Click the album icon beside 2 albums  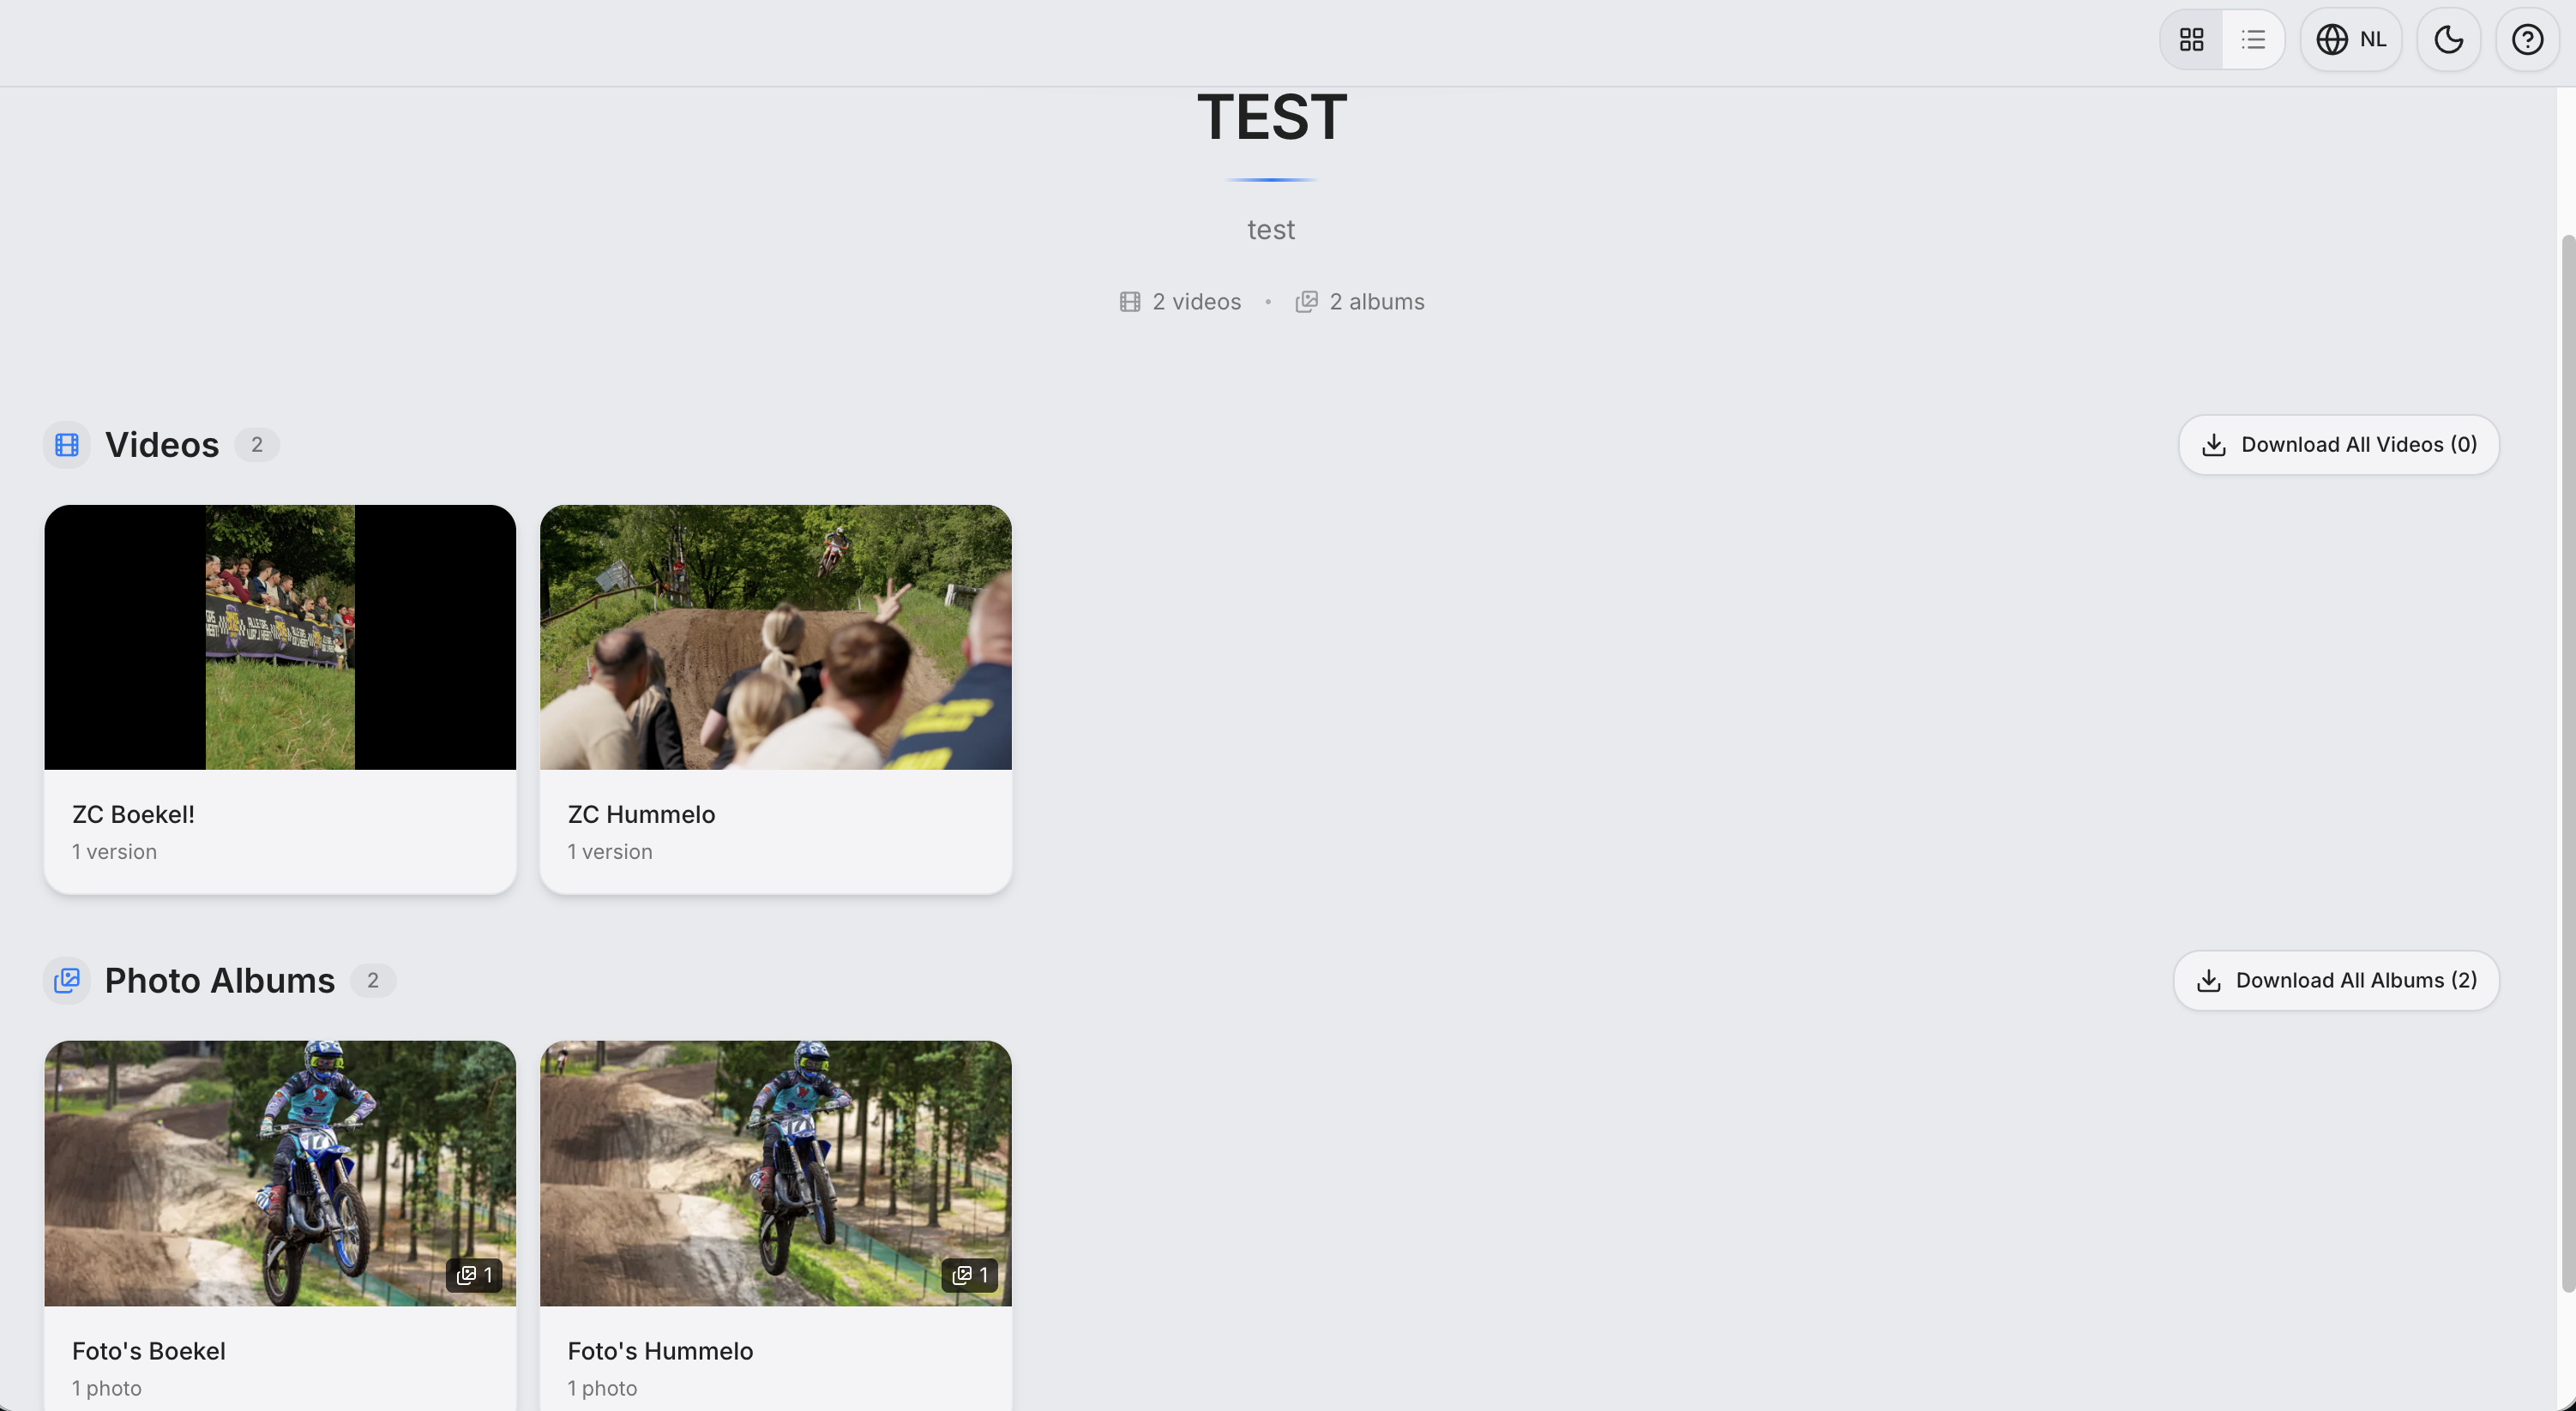[1306, 302]
